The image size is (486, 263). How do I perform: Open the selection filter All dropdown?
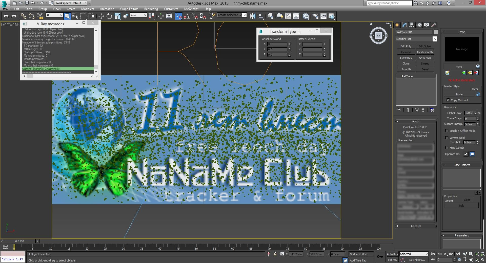[x=54, y=15]
